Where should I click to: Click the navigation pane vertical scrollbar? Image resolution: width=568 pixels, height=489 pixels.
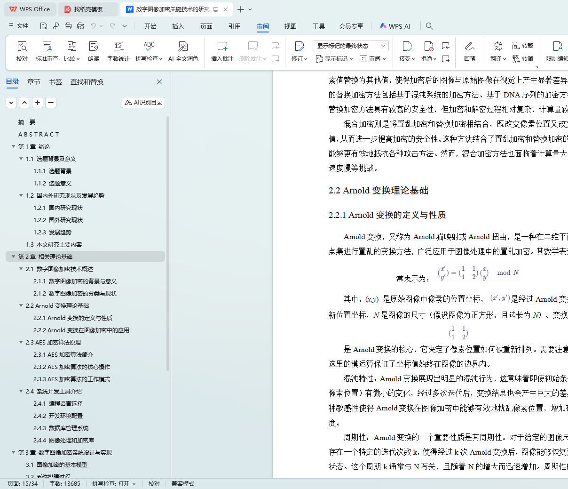168,243
